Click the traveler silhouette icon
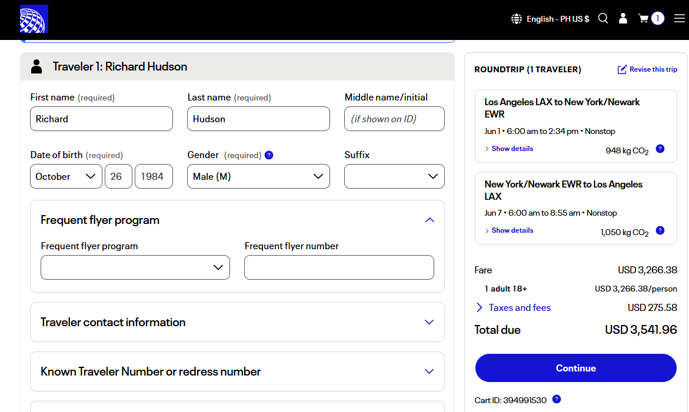The height and width of the screenshot is (412, 689). tap(36, 66)
